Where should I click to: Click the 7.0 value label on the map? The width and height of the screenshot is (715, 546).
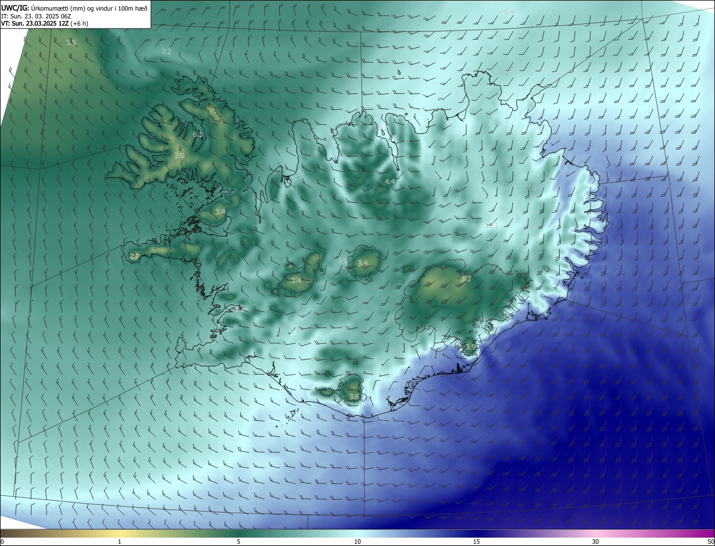(x=531, y=188)
